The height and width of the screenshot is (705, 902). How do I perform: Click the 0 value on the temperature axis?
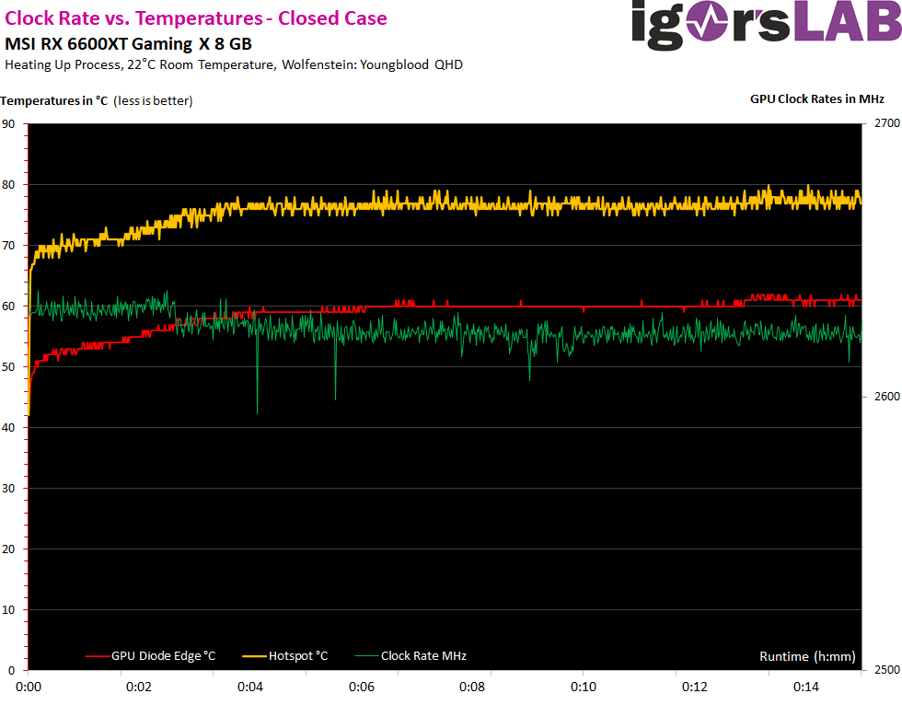point(11,671)
